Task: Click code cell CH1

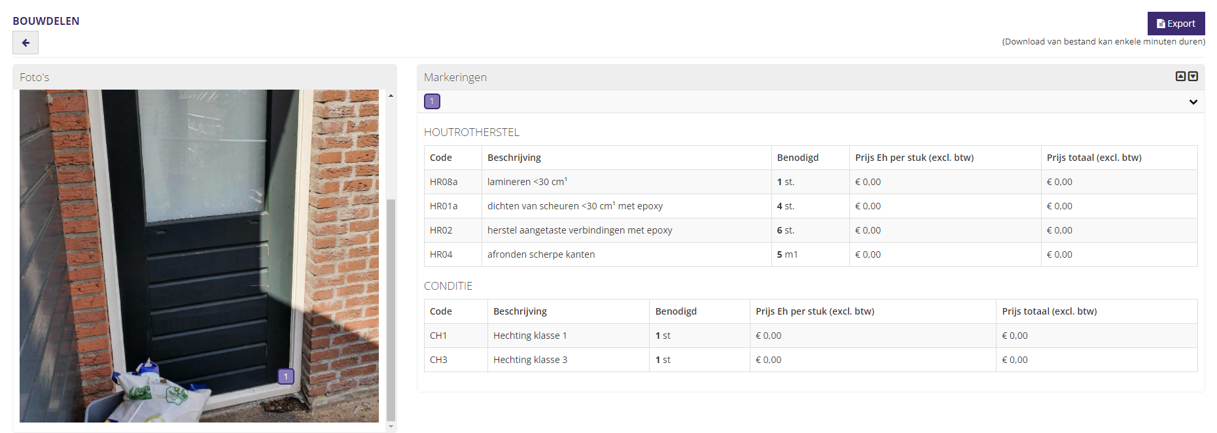Action: coord(456,336)
